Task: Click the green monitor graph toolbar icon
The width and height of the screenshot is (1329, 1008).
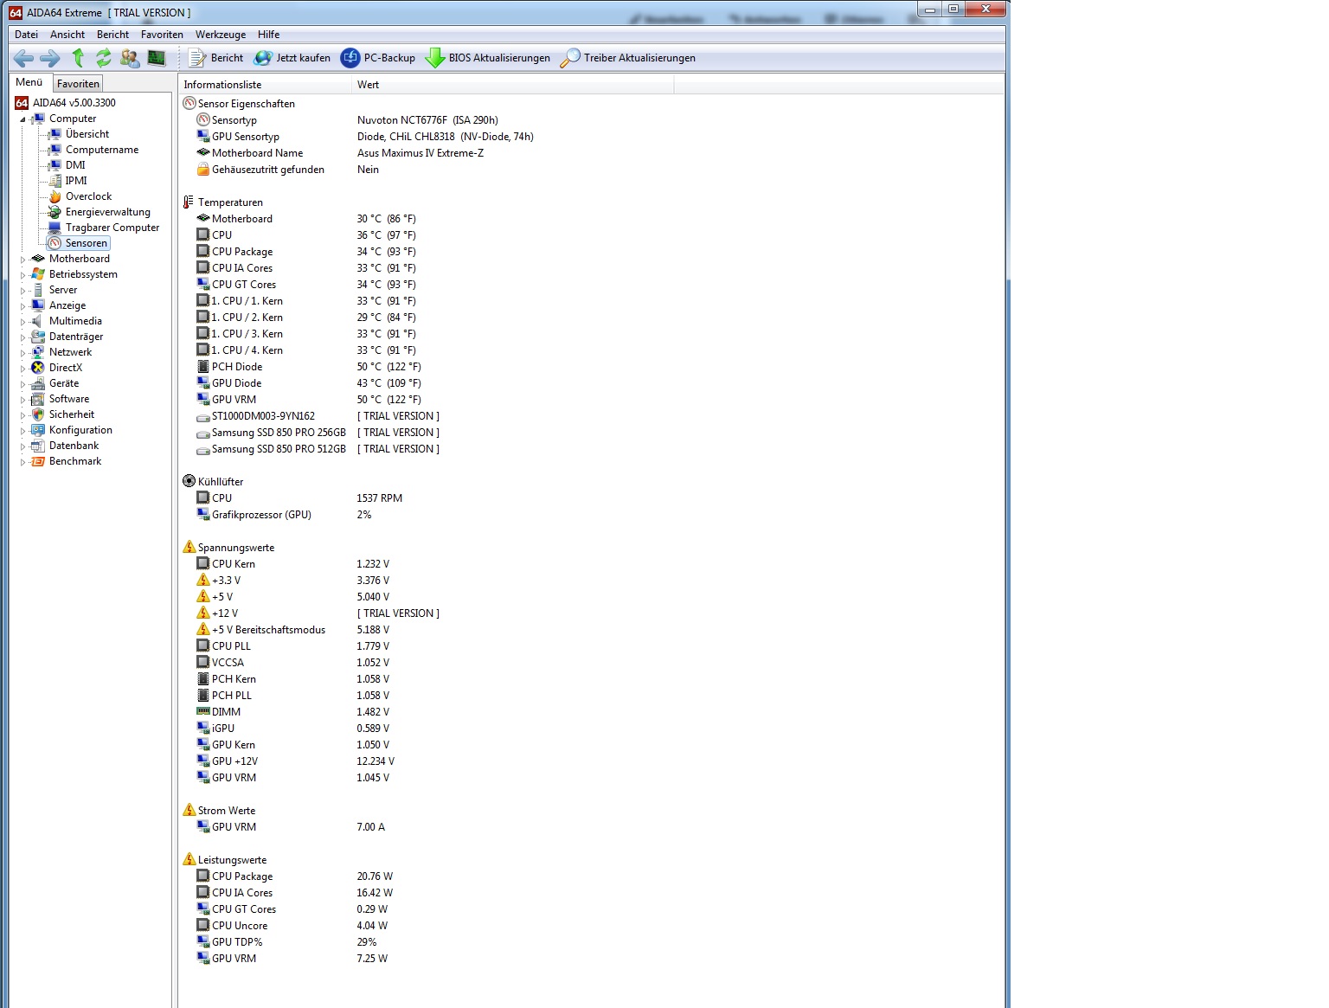Action: 157,58
